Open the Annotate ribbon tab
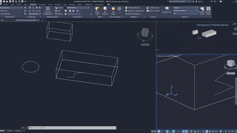This screenshot has width=237, height=133. [x=58, y=4]
